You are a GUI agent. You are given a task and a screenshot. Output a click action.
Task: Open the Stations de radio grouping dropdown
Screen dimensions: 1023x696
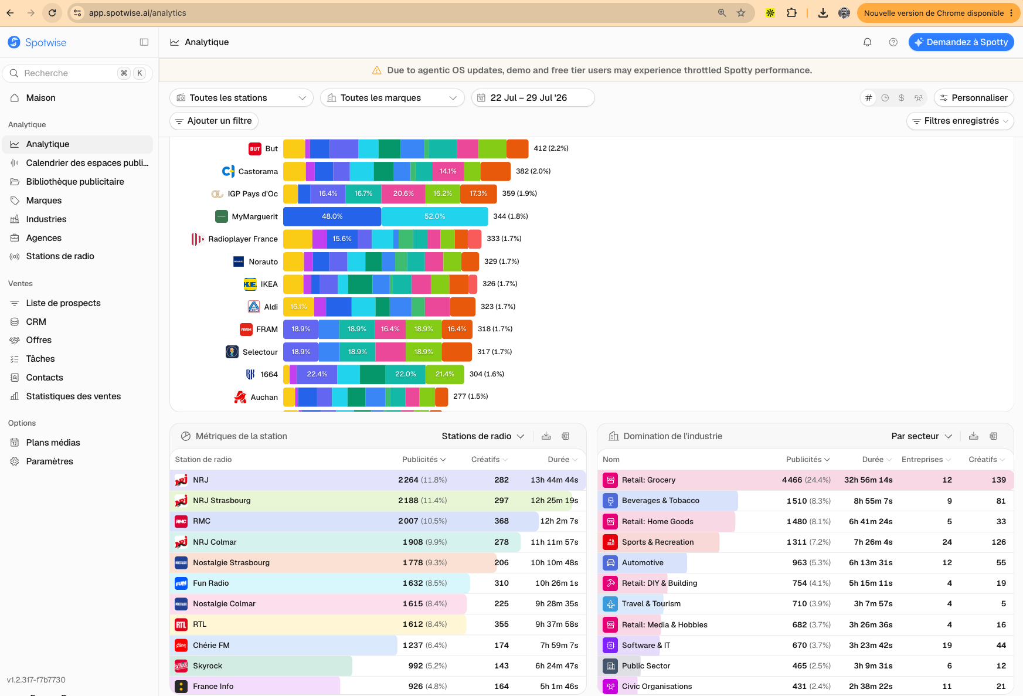point(482,436)
